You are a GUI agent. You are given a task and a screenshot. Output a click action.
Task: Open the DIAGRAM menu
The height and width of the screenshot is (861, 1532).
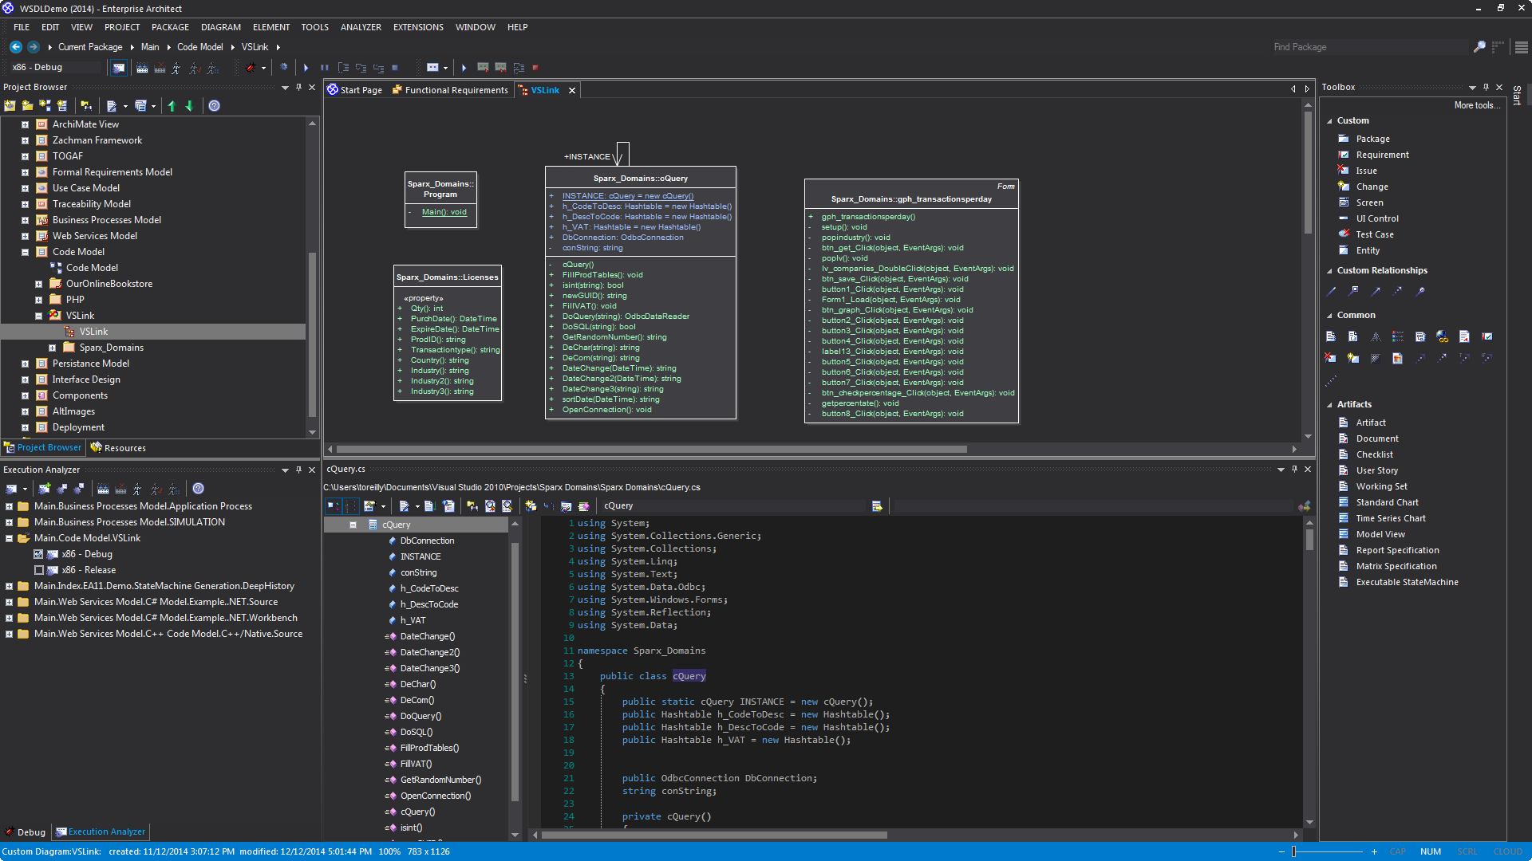pyautogui.click(x=221, y=27)
